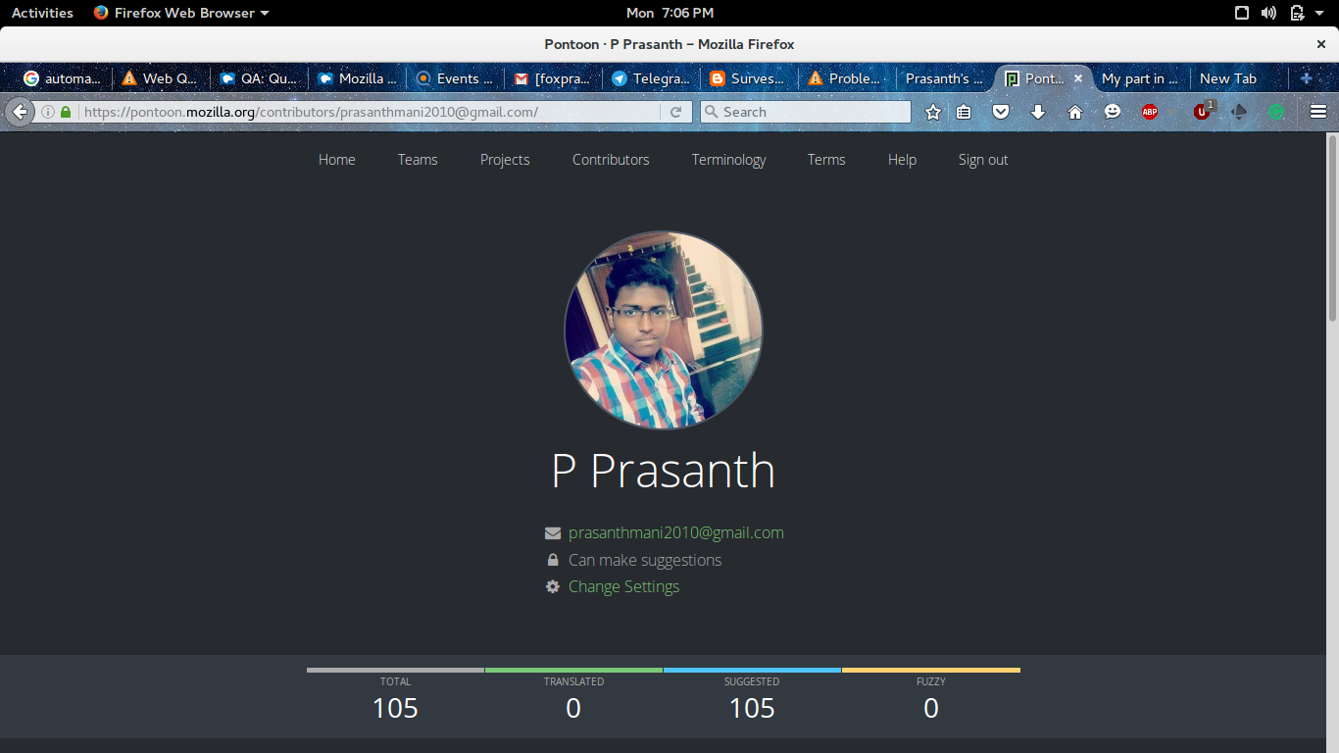This screenshot has height=753, width=1339.
Task: Switch to the 'Proble...' tab
Action: pos(845,78)
